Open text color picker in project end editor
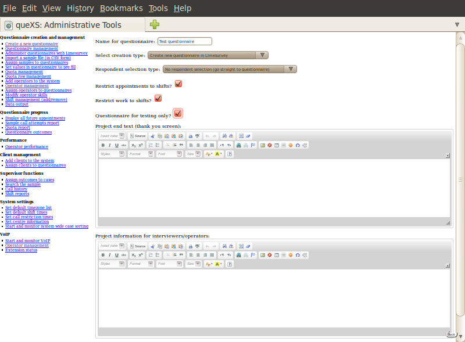Viewport: 465px width, 342px height. [x=209, y=154]
